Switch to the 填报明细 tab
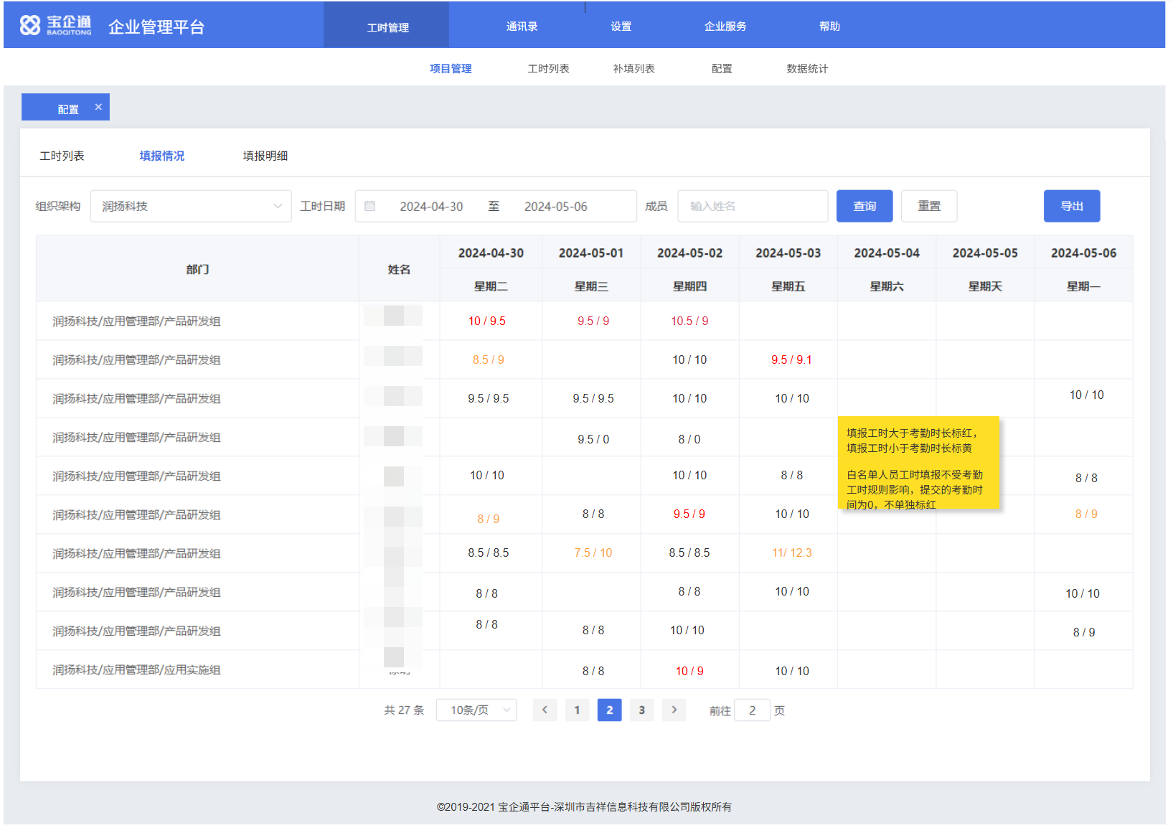 pos(265,156)
